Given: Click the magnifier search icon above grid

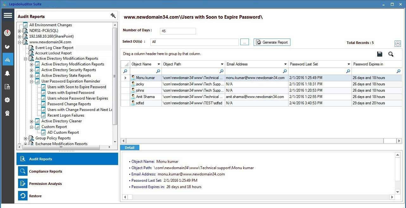Looking at the screenshot, I should point(391,54).
